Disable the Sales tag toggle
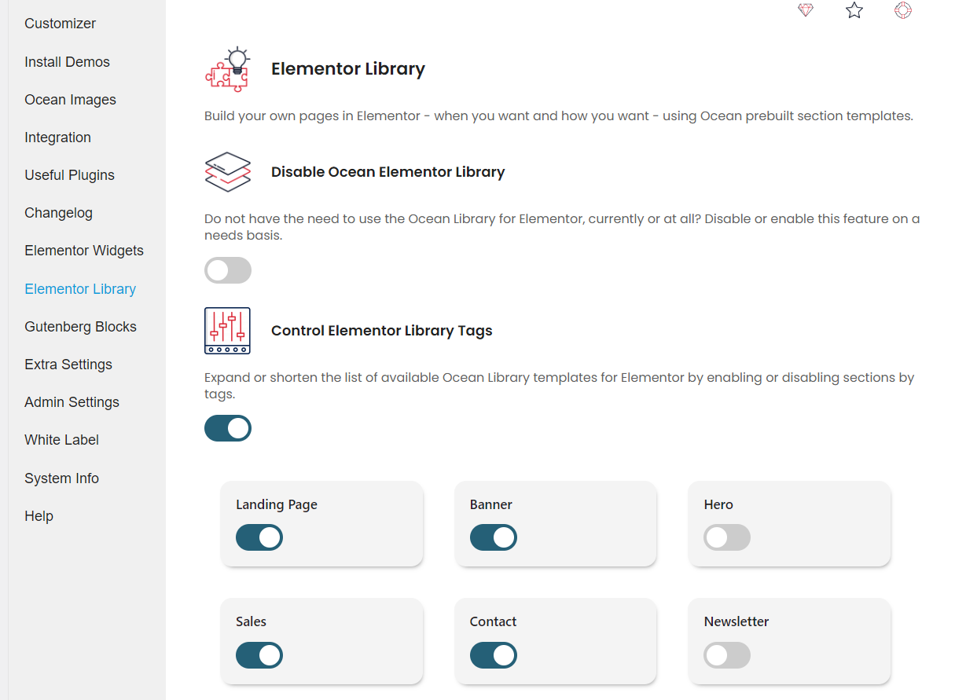 pyautogui.click(x=259, y=655)
